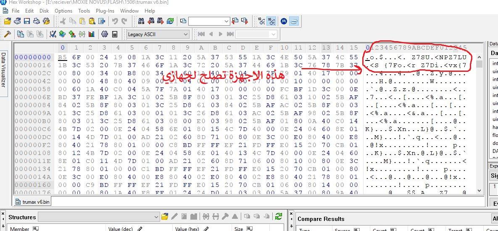Screen dimensions: 498x231
Task: Click the Open Drive icon
Action: (17, 21)
